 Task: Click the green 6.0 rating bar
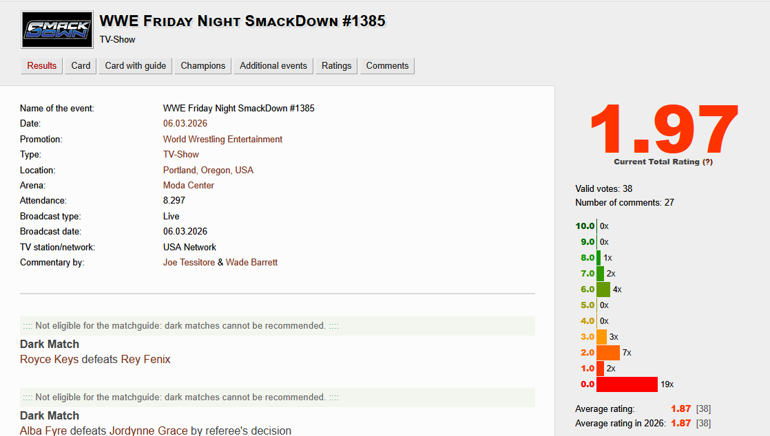click(603, 290)
